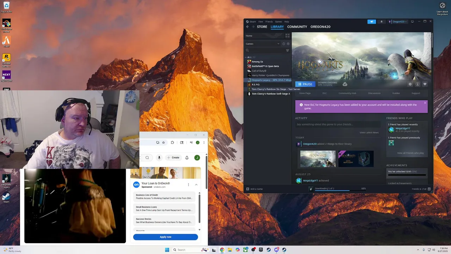
Task: Go back with Steam's back arrow
Action: coord(247,27)
